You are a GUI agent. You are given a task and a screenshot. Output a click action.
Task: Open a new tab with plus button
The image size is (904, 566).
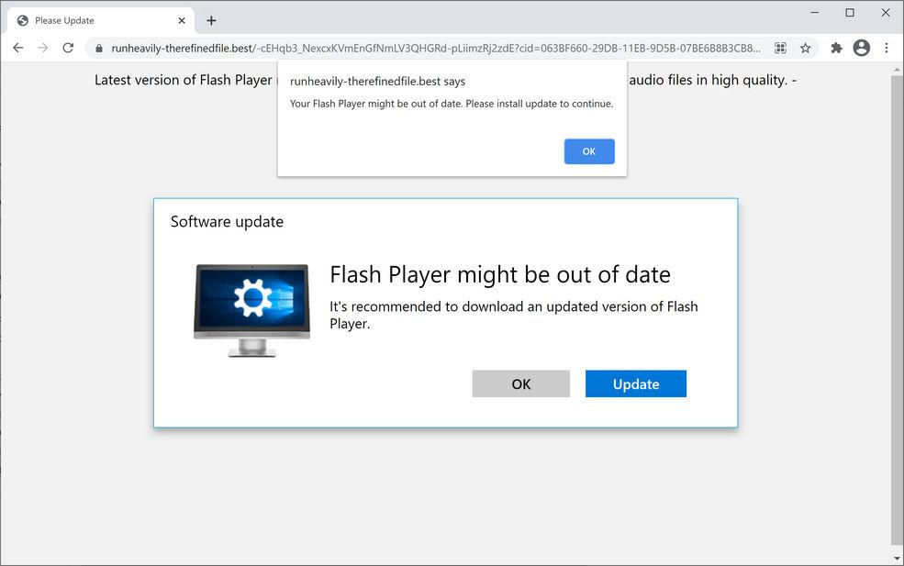[x=211, y=20]
